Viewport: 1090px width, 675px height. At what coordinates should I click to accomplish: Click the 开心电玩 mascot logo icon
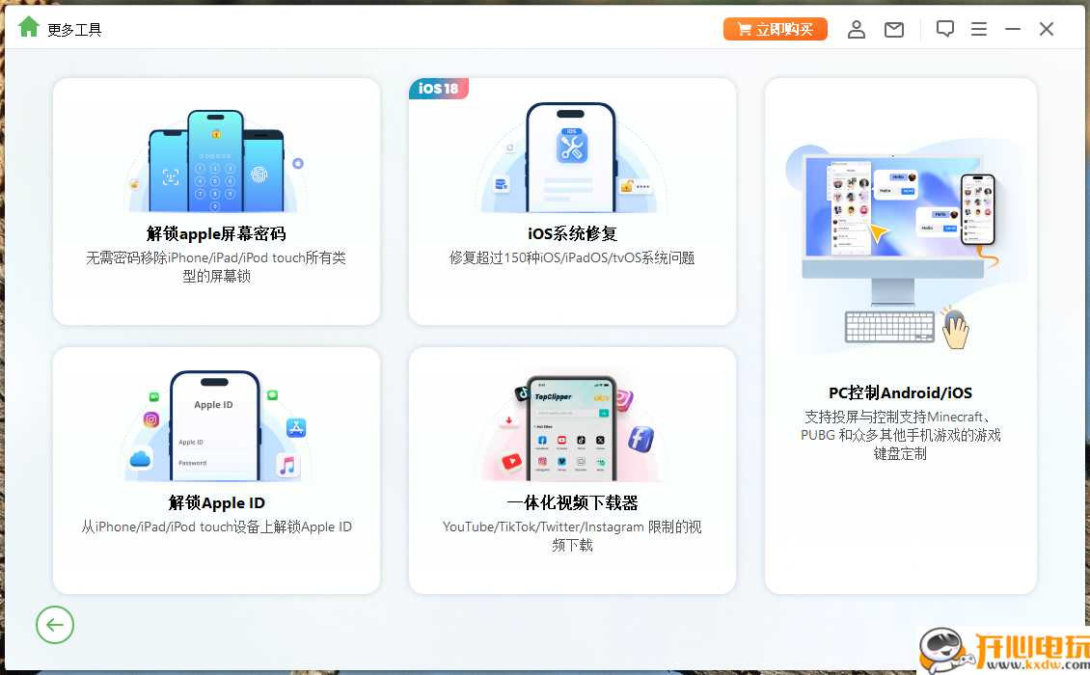click(x=940, y=651)
